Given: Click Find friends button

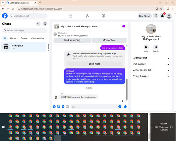Looking at the screenshot, I should click(145, 16).
